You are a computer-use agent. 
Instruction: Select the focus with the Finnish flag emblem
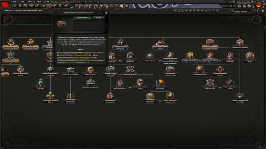(110, 71)
